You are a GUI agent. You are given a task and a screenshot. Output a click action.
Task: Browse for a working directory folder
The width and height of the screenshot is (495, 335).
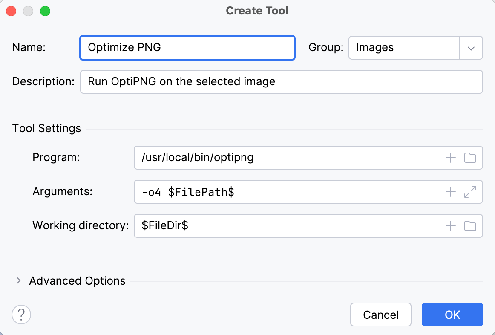[470, 226]
